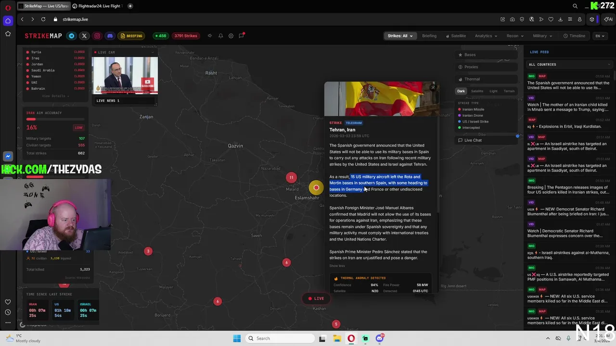Image resolution: width=616 pixels, height=346 pixels.
Task: Select the Satellite map style
Action: 477,91
